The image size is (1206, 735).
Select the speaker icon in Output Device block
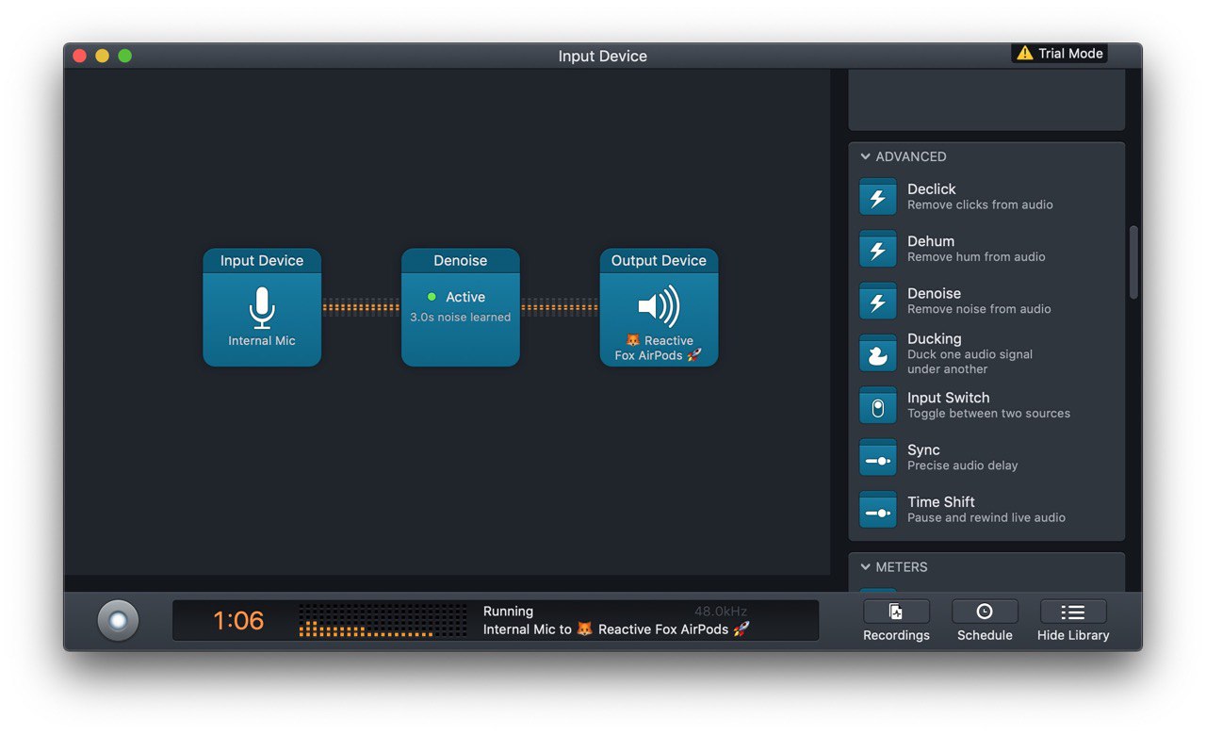[x=659, y=306]
